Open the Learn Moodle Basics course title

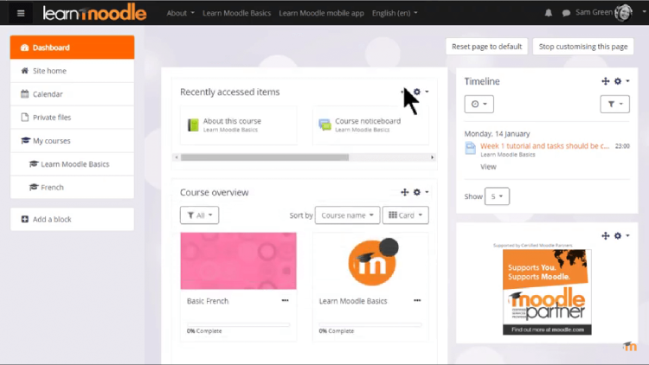tap(353, 301)
